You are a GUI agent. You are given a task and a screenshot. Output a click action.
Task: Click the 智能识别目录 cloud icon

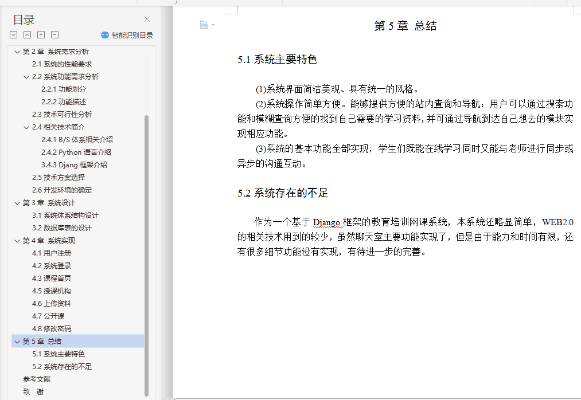pos(105,35)
